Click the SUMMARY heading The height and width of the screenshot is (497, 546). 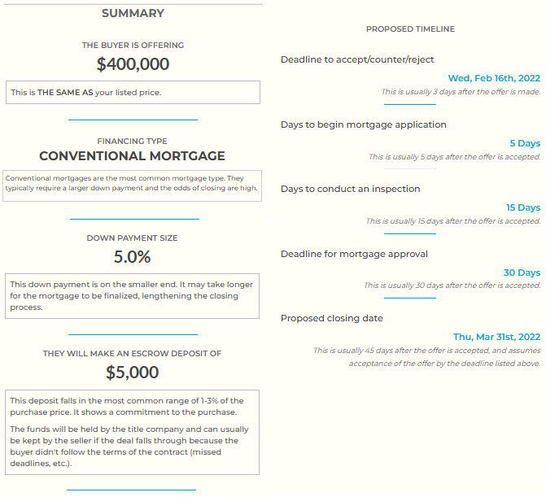(x=133, y=14)
